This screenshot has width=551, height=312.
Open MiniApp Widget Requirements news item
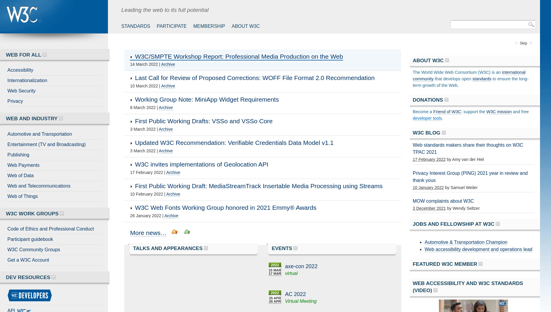207,100
